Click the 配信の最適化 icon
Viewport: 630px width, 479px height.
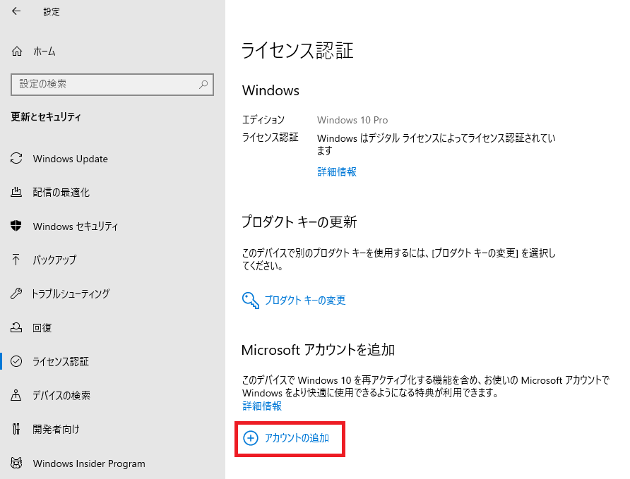[16, 192]
